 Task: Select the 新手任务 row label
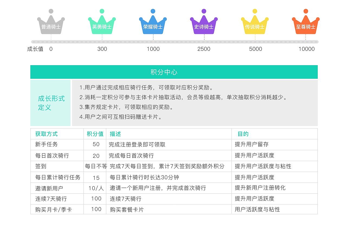pyautogui.click(x=46, y=144)
